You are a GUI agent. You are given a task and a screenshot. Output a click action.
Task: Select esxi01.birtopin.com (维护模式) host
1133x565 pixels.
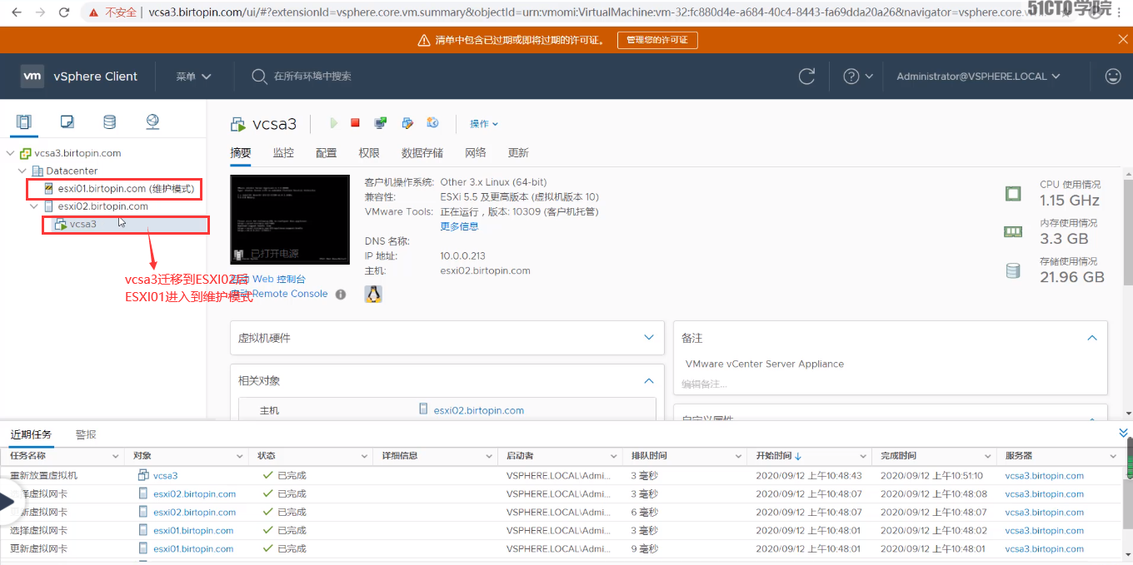coord(126,189)
